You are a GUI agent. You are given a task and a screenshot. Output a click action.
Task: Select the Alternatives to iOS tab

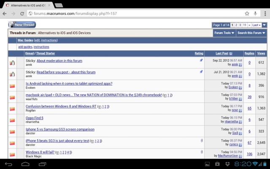pos(28,5)
